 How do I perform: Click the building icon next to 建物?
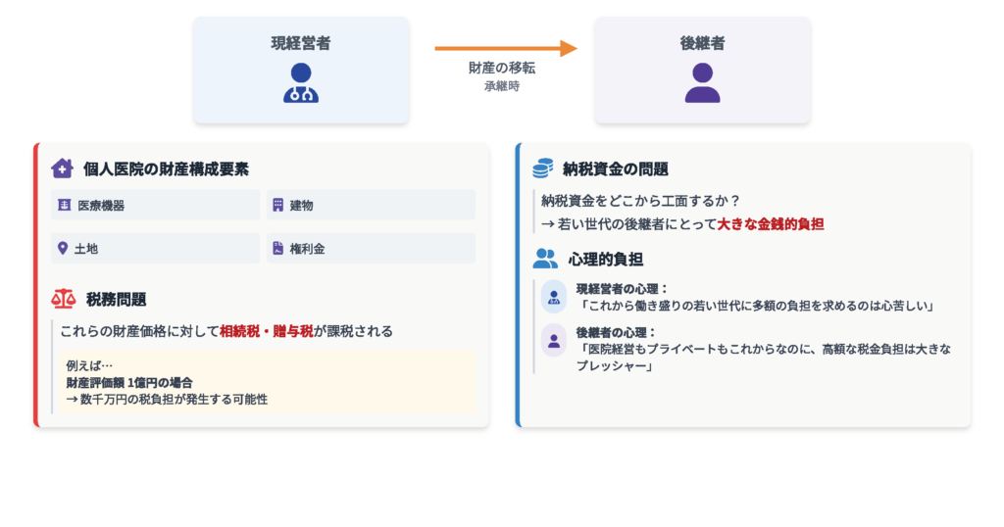278,205
